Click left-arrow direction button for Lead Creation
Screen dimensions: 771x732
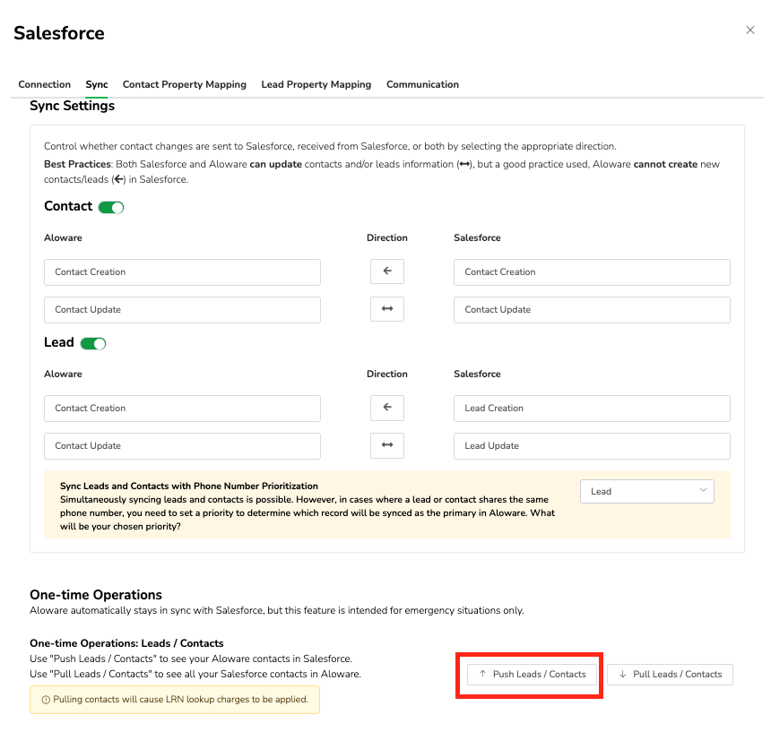click(387, 408)
